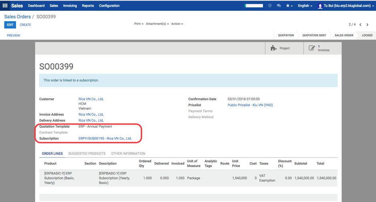
Task: Click the user avatar icon
Action: [320, 6]
